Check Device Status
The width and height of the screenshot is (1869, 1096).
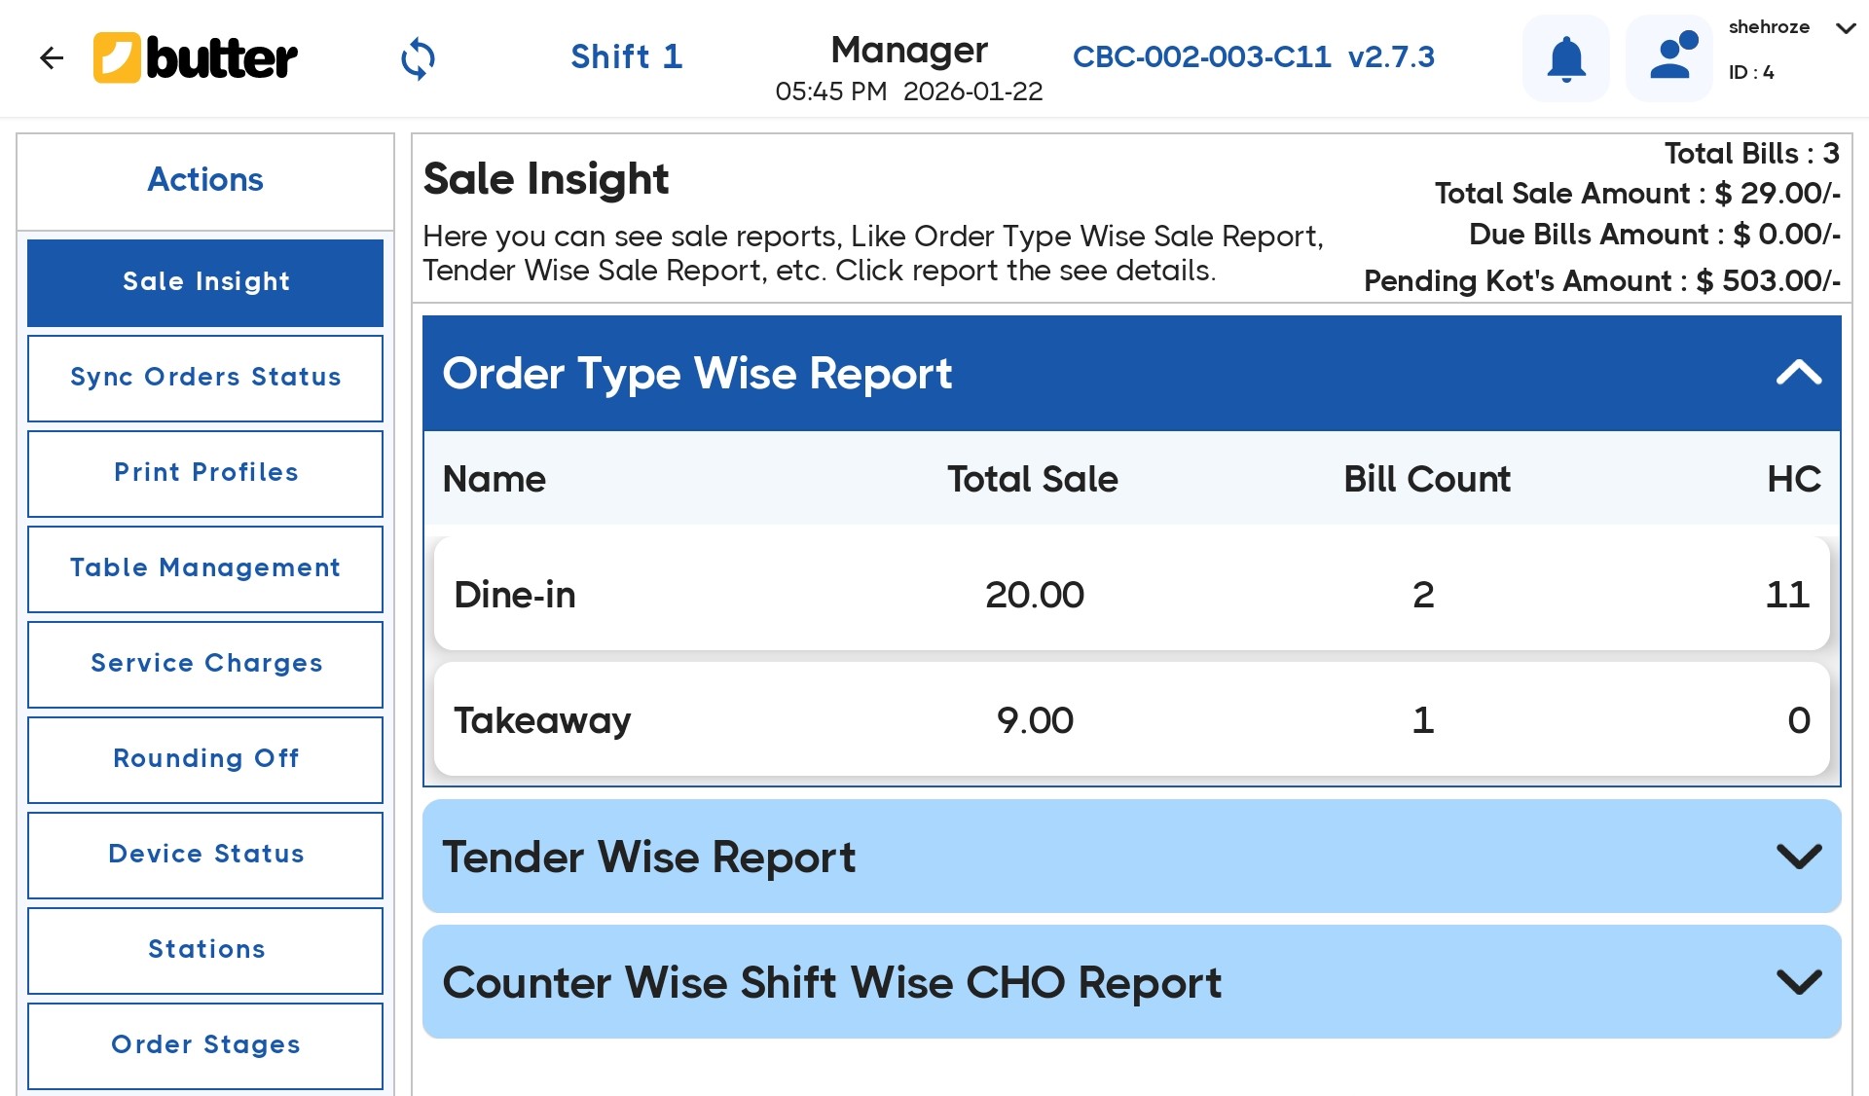click(x=205, y=855)
